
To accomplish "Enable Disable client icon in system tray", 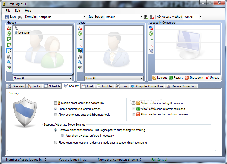I will (55, 103).
